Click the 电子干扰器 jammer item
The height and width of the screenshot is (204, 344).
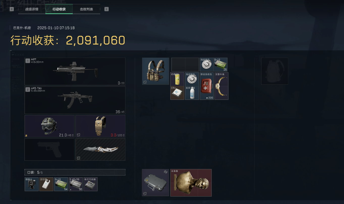[90, 184]
